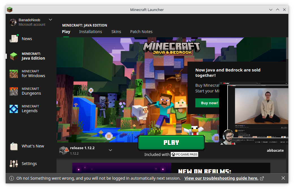
Task: Dismiss the error notification banner
Action: point(283,178)
